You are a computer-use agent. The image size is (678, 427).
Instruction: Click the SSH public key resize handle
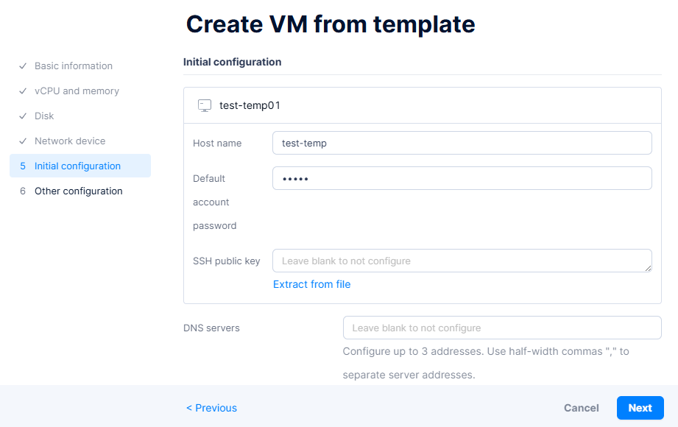click(648, 268)
